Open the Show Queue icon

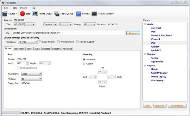(57, 14)
